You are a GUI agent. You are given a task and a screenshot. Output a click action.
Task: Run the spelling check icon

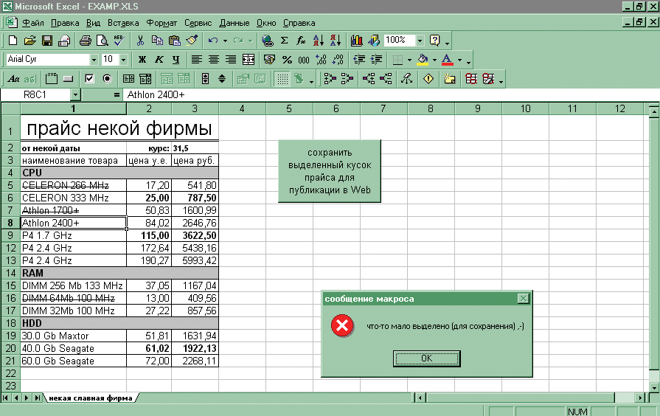pyautogui.click(x=119, y=41)
